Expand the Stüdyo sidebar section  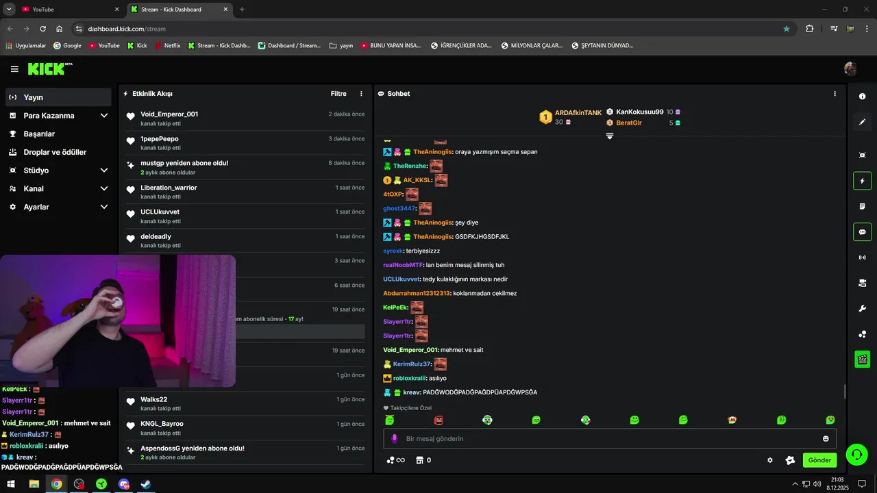coord(104,170)
